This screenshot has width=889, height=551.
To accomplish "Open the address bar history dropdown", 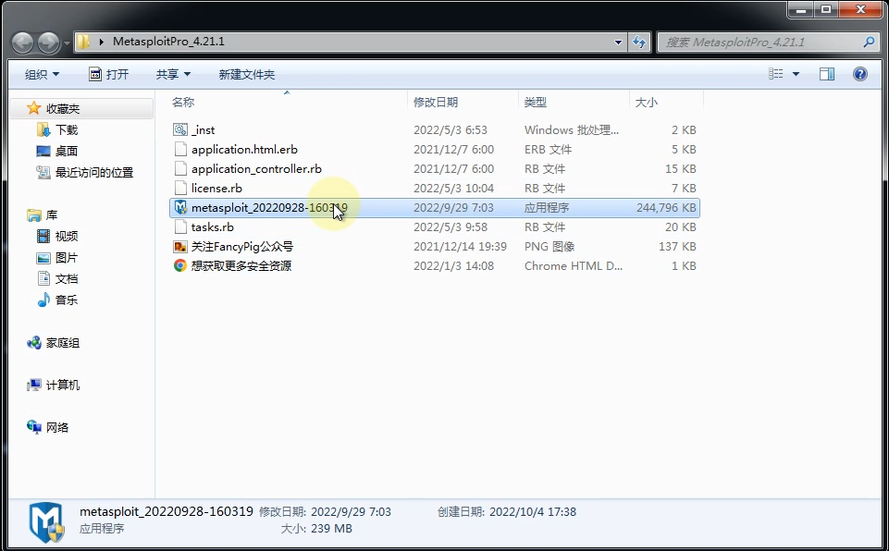I will (x=618, y=42).
